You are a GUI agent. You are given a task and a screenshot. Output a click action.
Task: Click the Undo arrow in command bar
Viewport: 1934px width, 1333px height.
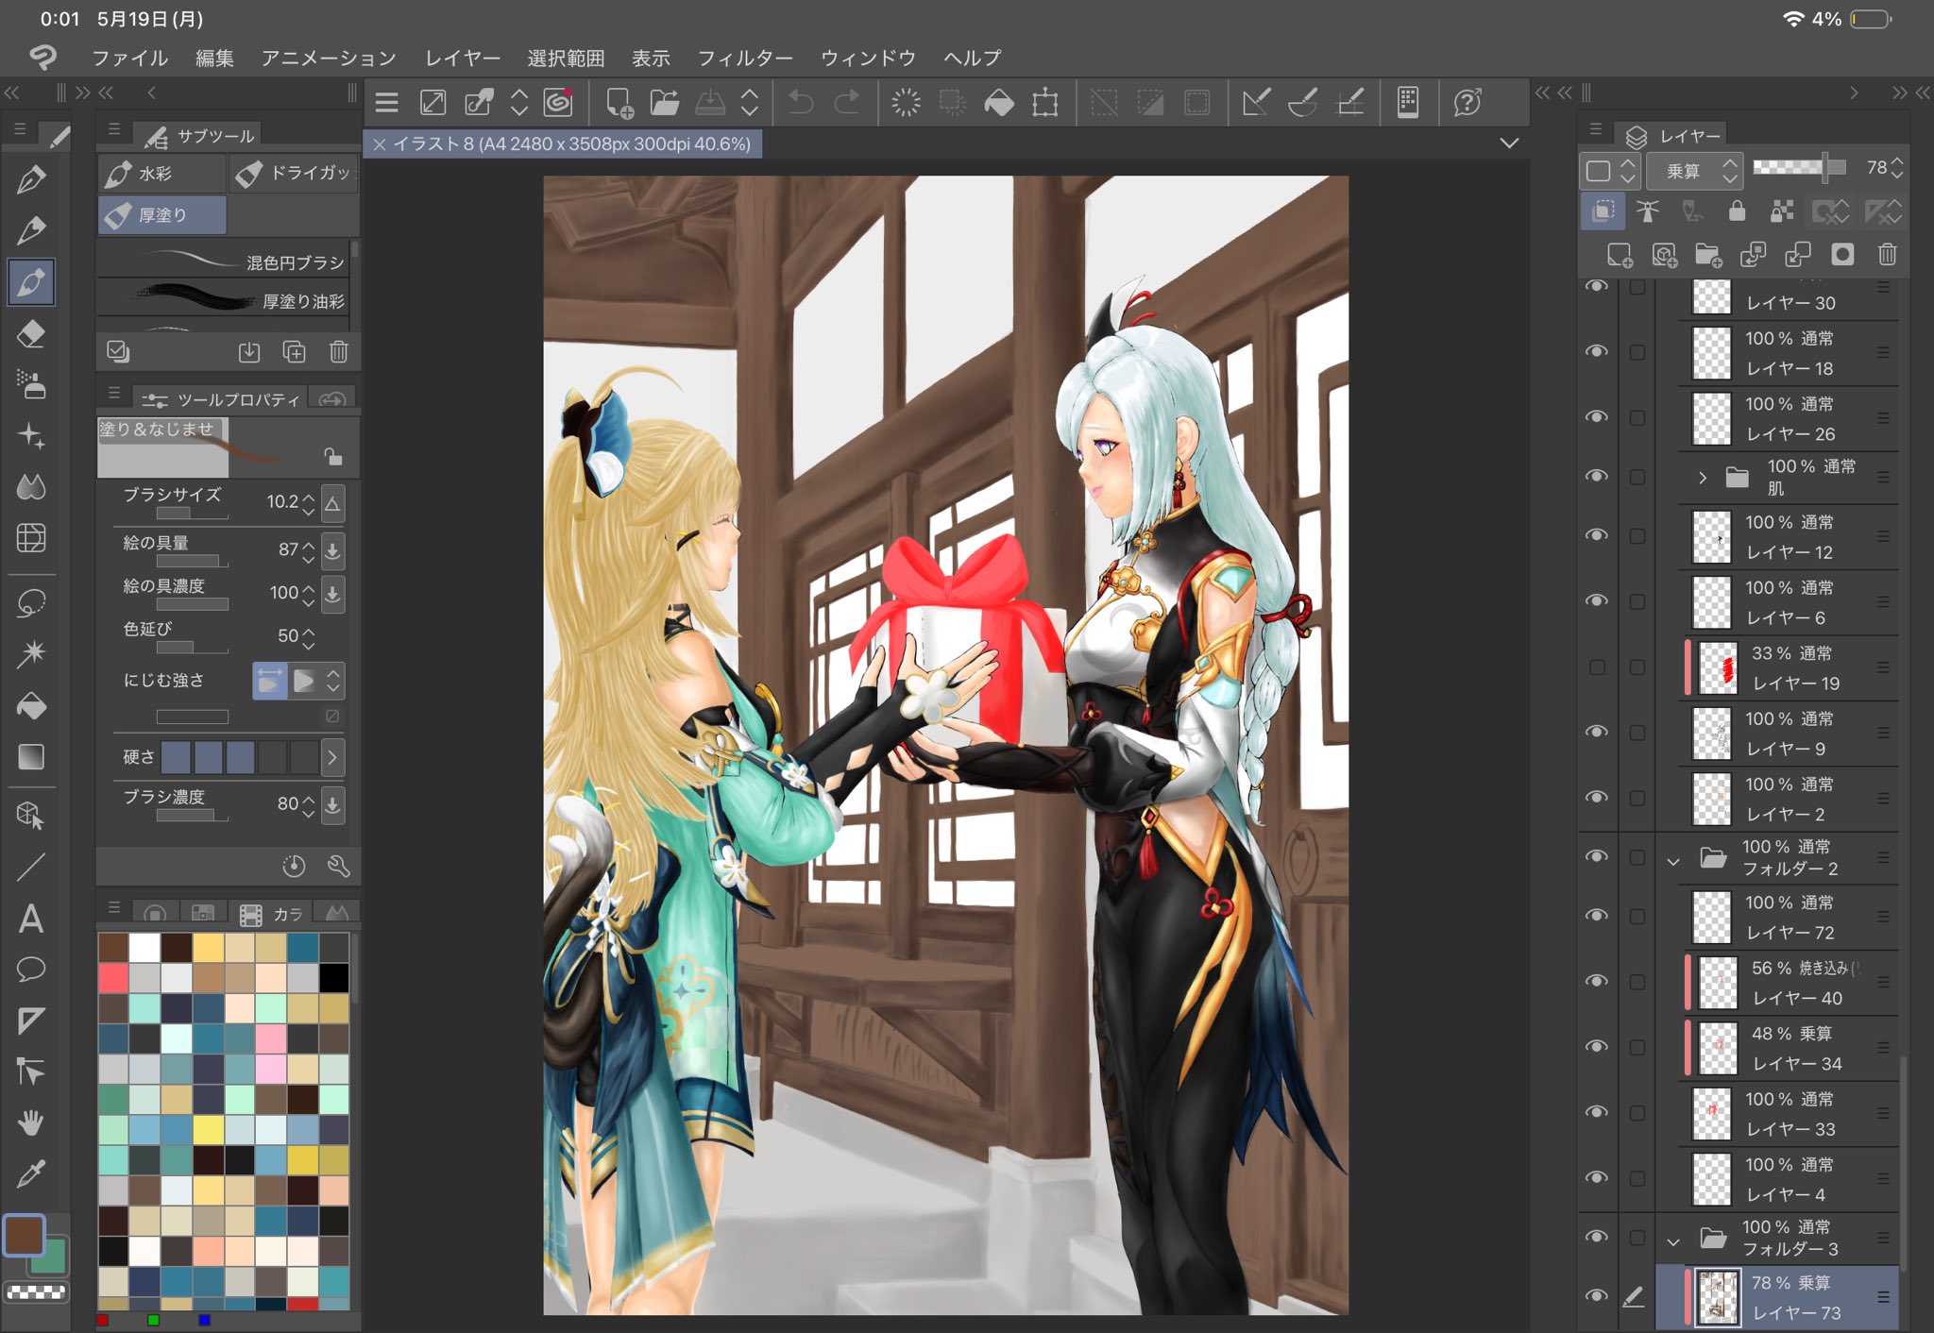tap(801, 102)
